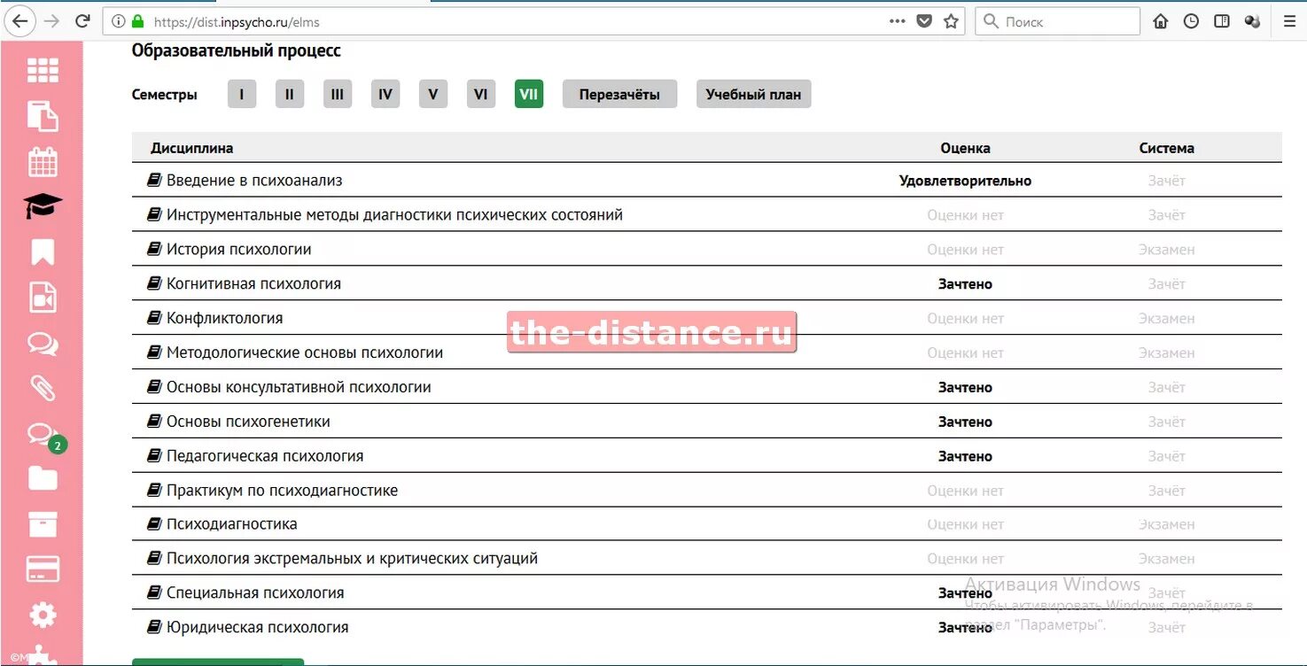Open discipline Специальная психология
Image resolution: width=1307 pixels, height=666 pixels.
click(x=255, y=593)
